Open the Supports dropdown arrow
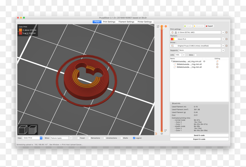This screenshot has width=246, height=167. click(x=223, y=50)
